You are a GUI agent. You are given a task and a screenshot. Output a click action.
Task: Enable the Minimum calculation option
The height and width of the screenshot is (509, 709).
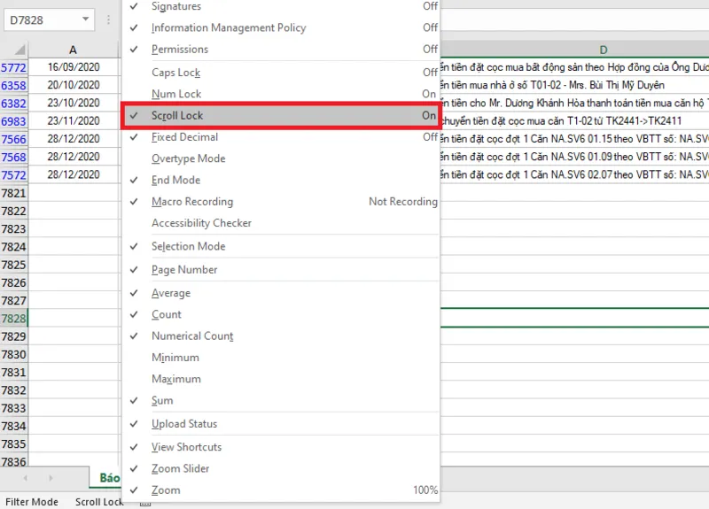pos(281,358)
